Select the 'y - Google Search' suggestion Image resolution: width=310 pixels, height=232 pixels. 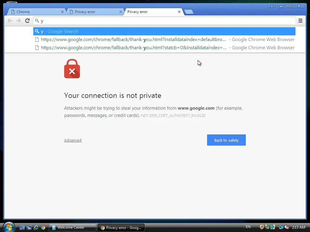click(164, 31)
